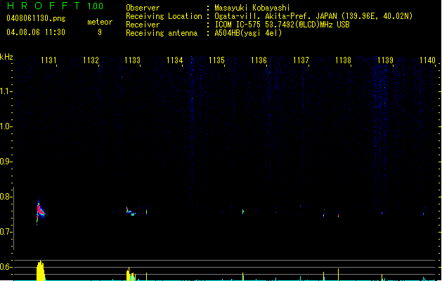Select the meteor count value 9
Image resolution: width=442 pixels, height=281 pixels.
[x=100, y=32]
